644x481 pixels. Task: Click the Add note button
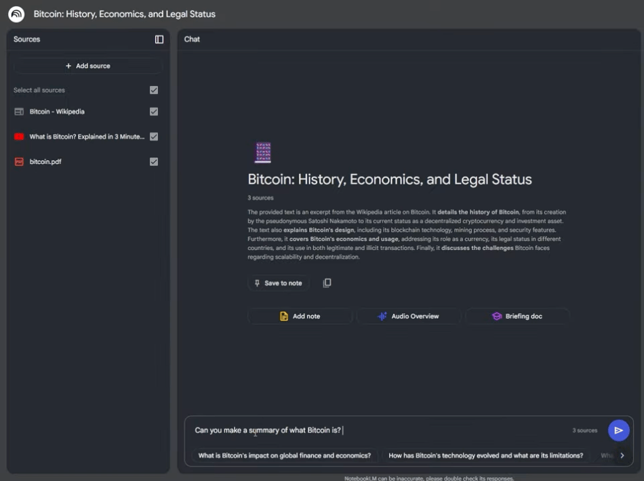pos(300,316)
